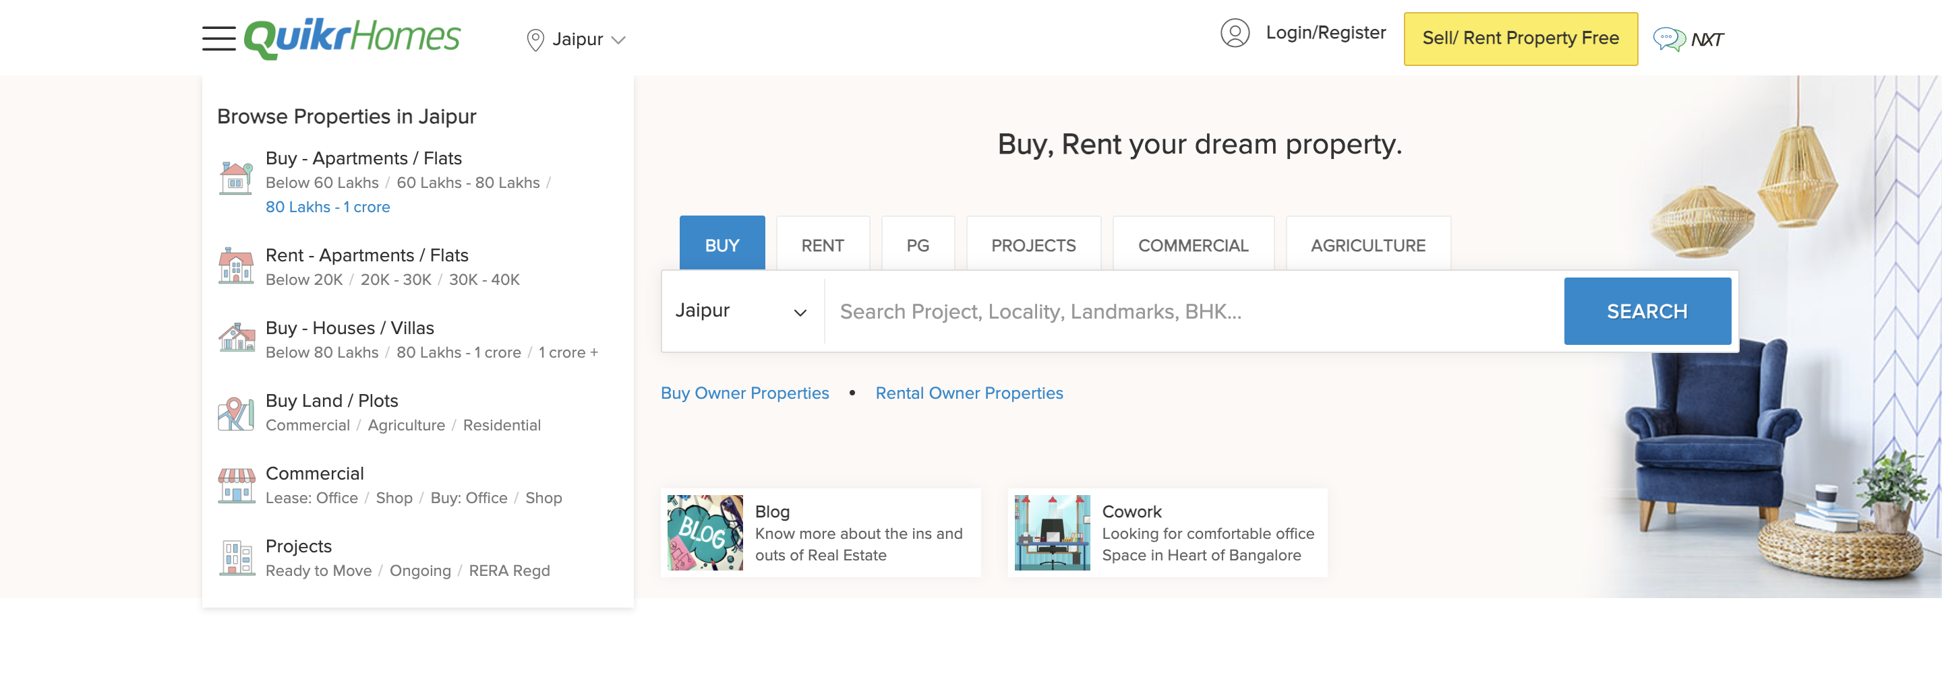The height and width of the screenshot is (683, 1942).
Task: Select the PG search tab
Action: click(918, 244)
